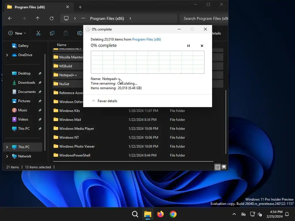295x221 pixels.
Task: Click the This PC monitor icon in address bar
Action: 66,18
